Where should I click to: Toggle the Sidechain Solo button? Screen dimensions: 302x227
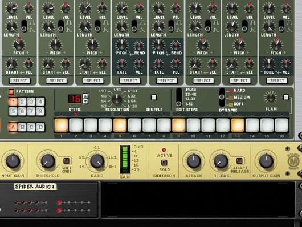(164, 163)
